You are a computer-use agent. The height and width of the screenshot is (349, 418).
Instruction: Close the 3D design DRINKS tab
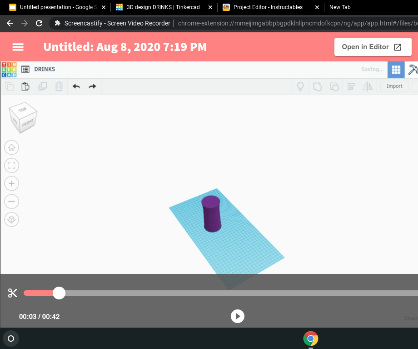[x=210, y=7]
